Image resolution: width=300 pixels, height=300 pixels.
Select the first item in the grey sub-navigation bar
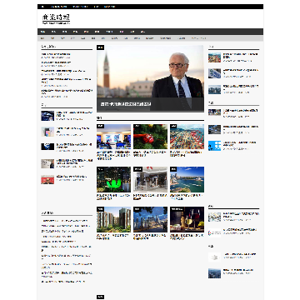(42, 38)
